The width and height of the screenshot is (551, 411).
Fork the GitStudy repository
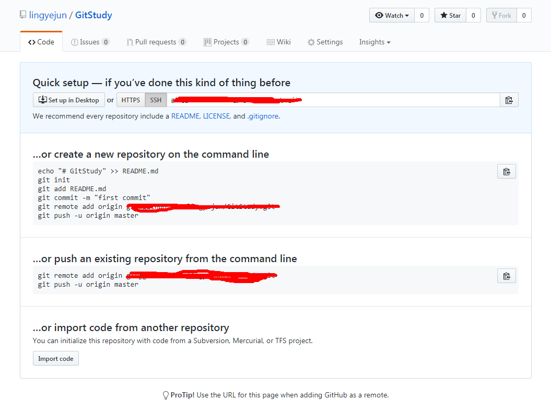(501, 16)
